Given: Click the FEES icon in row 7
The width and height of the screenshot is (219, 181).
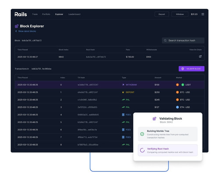Looking at the screenshot, I should pyautogui.click(x=123, y=137).
